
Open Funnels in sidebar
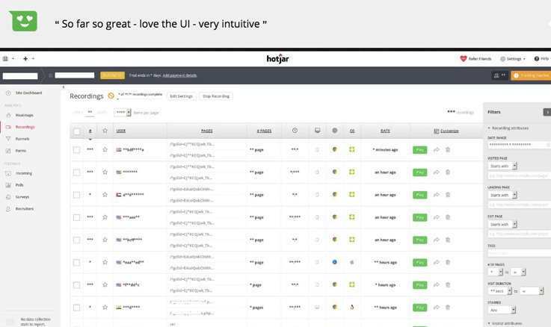(22, 139)
